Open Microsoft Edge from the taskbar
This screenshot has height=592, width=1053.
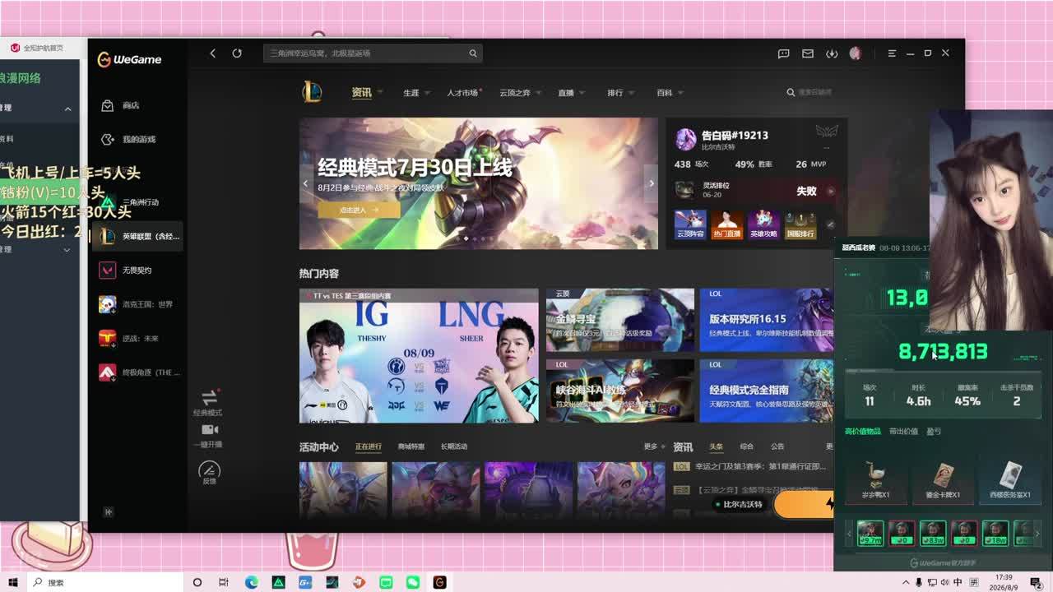[252, 582]
